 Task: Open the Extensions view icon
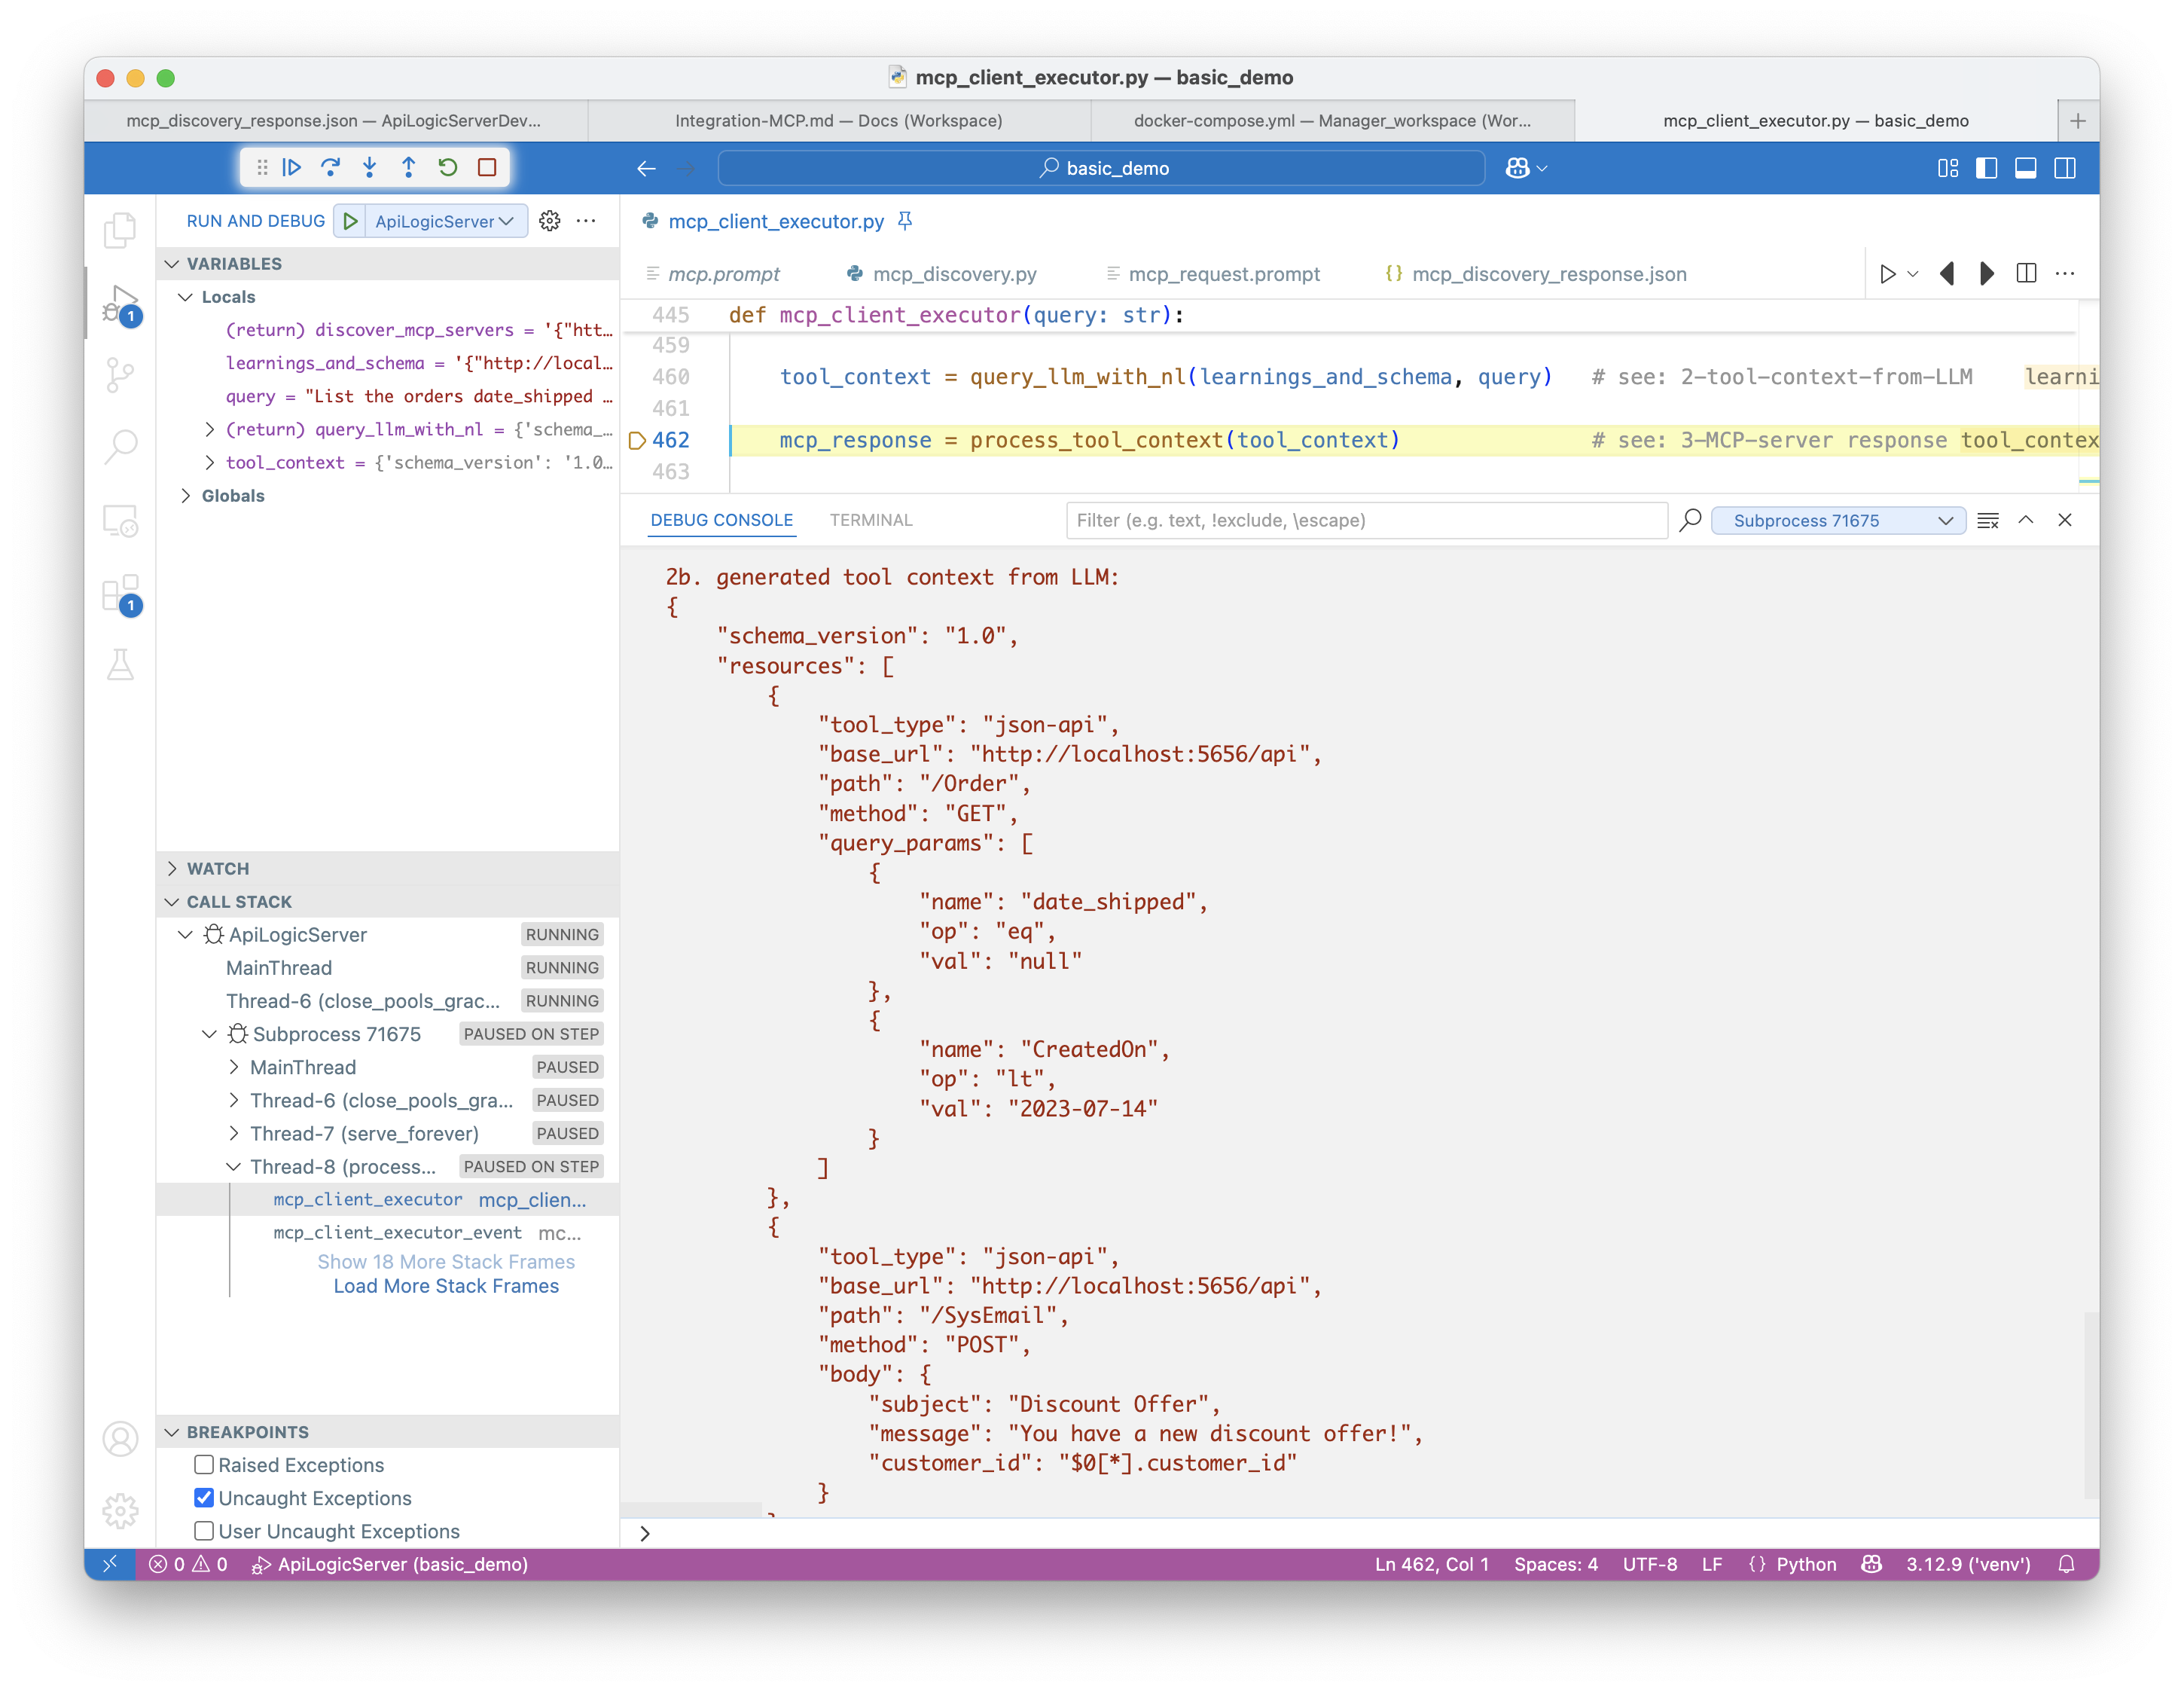tap(120, 594)
